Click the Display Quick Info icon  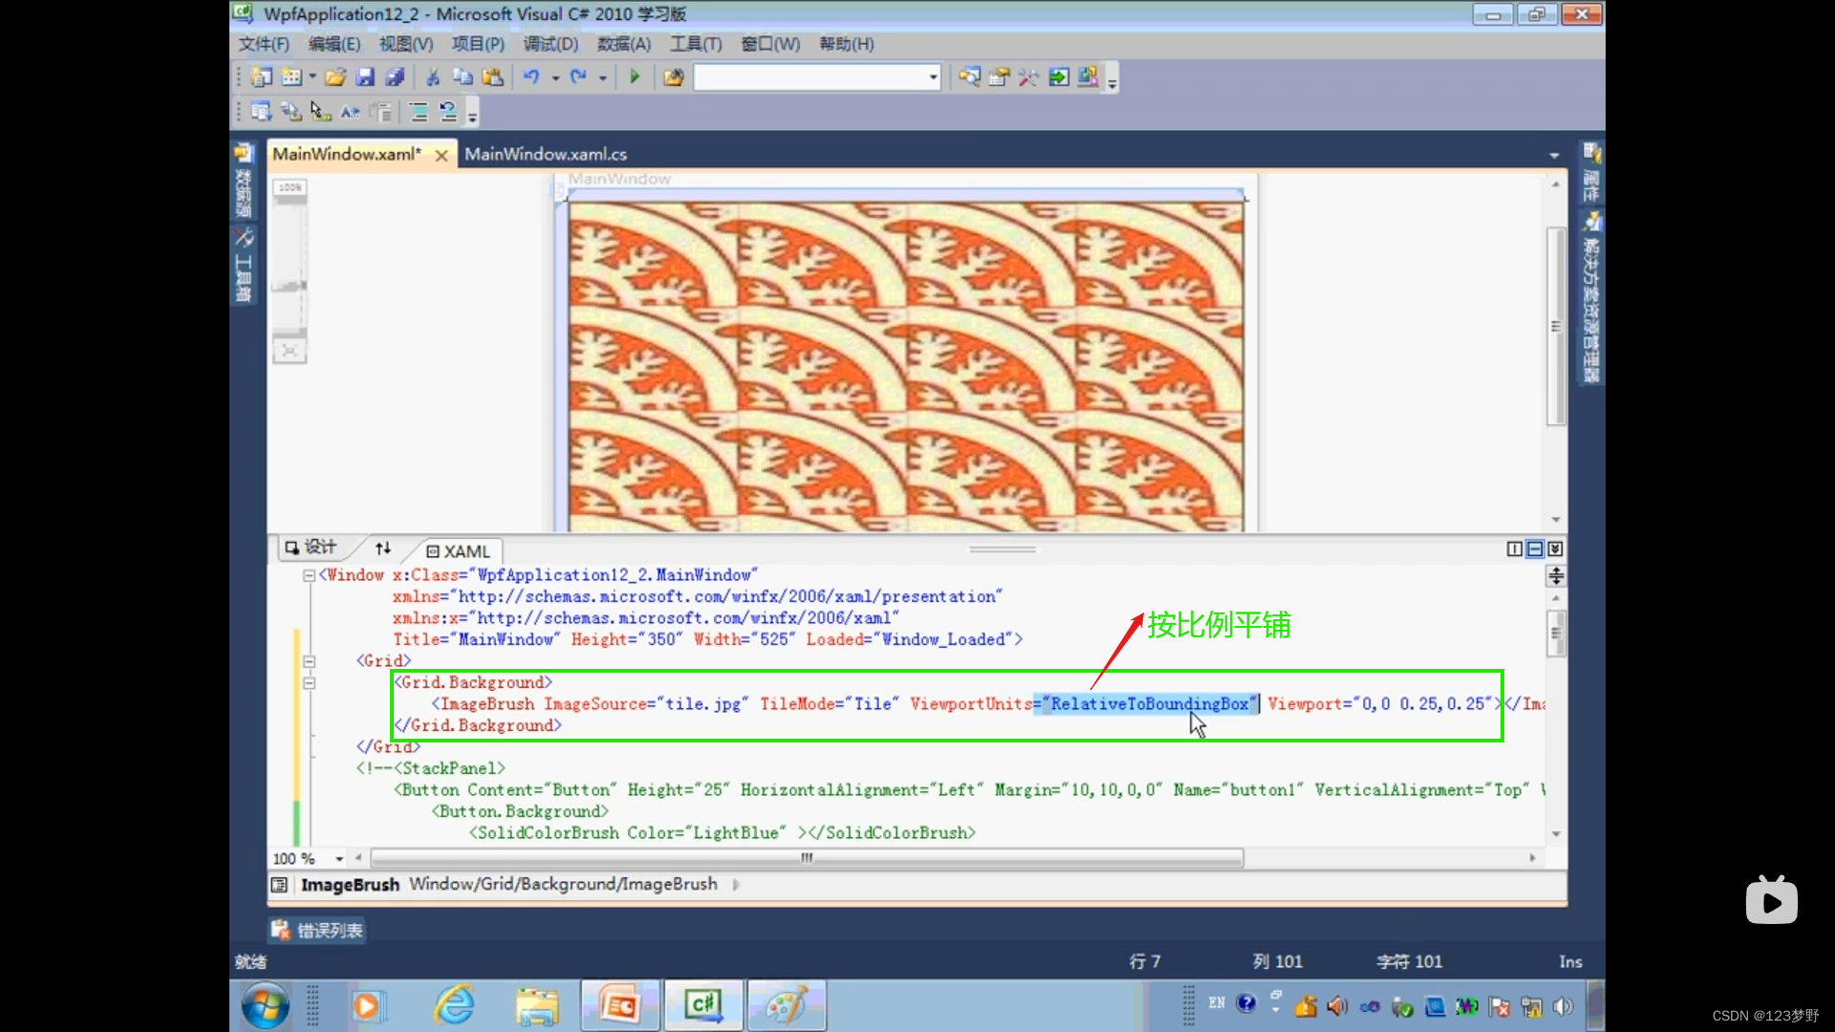click(x=320, y=112)
